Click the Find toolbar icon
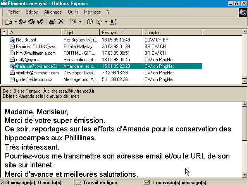The height and width of the screenshot is (186, 248). point(99,22)
